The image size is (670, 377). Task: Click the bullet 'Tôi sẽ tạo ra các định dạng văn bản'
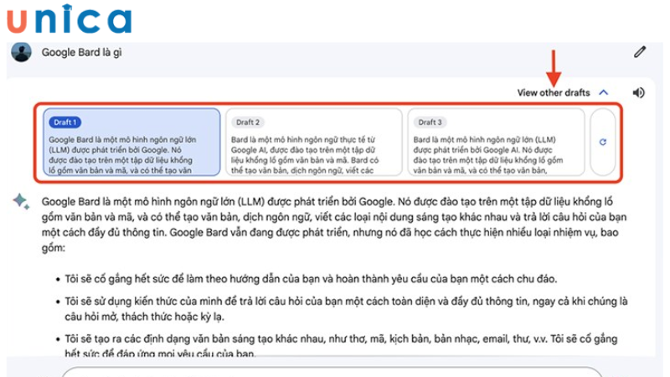pos(341,346)
